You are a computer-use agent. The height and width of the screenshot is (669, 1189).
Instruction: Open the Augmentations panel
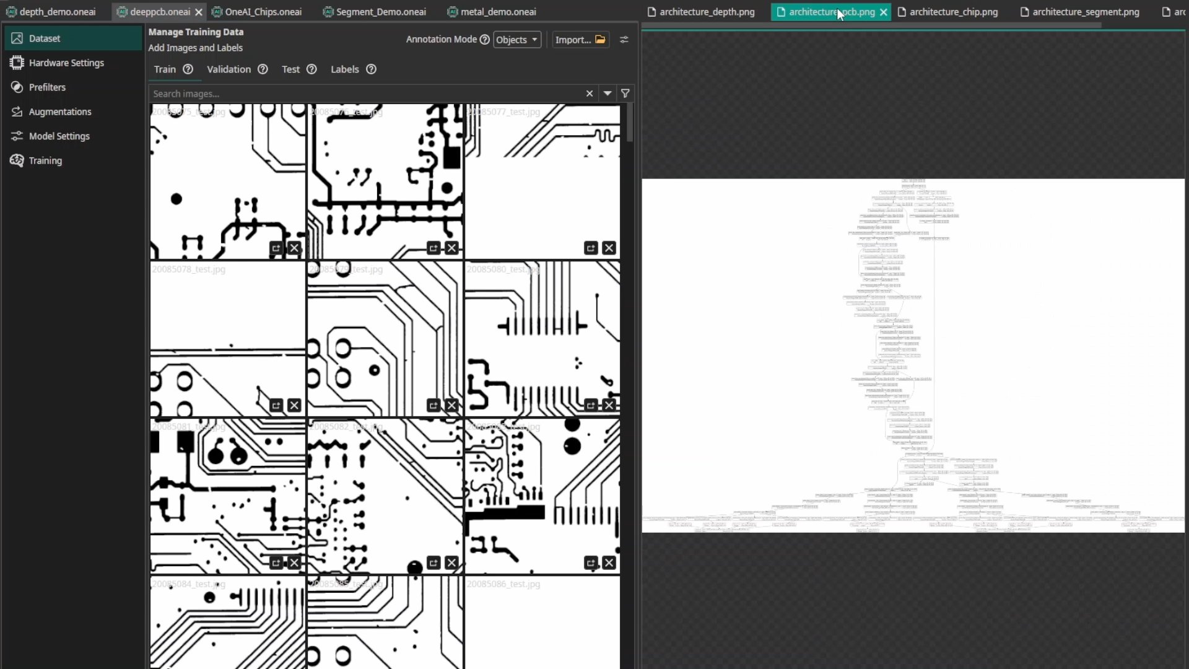click(59, 111)
